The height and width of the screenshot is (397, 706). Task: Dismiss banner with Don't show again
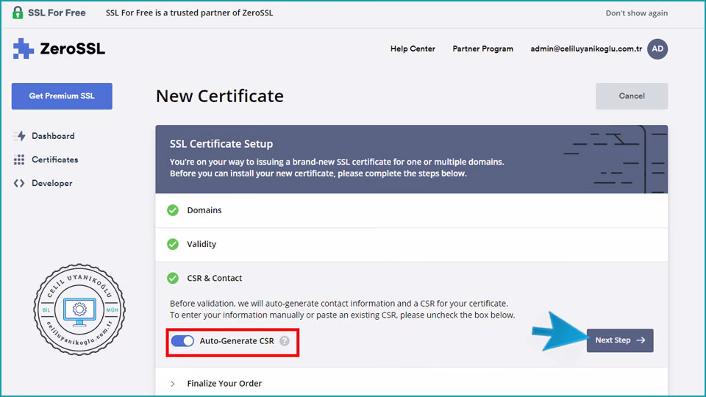point(636,13)
